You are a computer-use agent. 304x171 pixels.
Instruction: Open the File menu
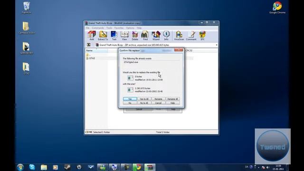coord(87,28)
